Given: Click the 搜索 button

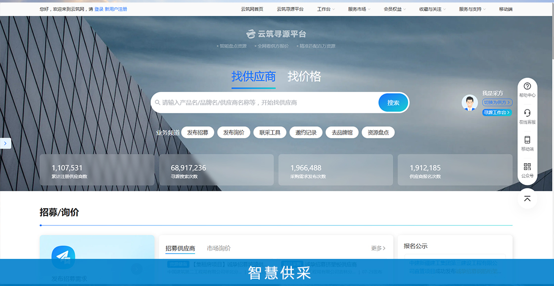Looking at the screenshot, I should click(x=393, y=103).
